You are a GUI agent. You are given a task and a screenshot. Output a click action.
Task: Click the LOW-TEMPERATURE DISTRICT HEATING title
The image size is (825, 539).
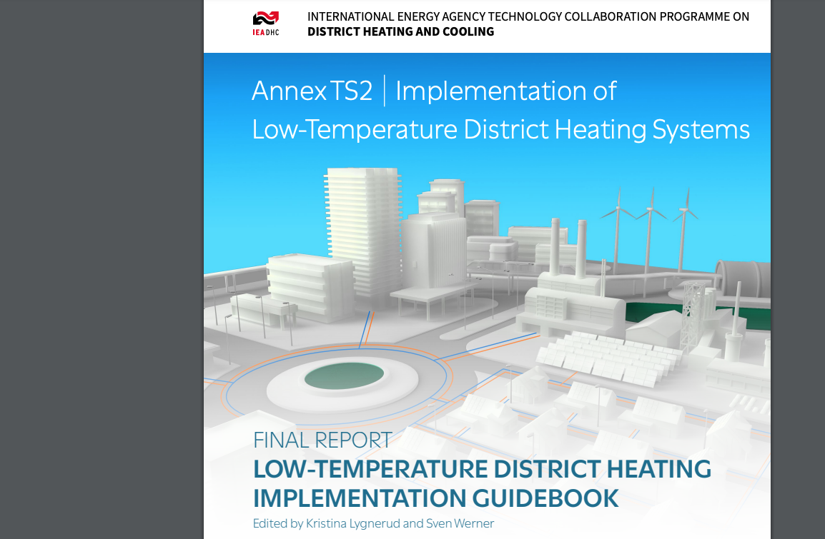482,470
